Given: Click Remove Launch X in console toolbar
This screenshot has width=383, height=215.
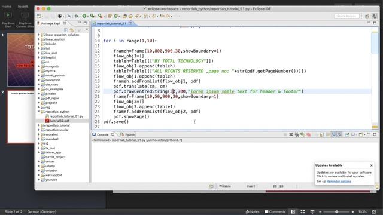Looking at the screenshot, I should (x=291, y=134).
